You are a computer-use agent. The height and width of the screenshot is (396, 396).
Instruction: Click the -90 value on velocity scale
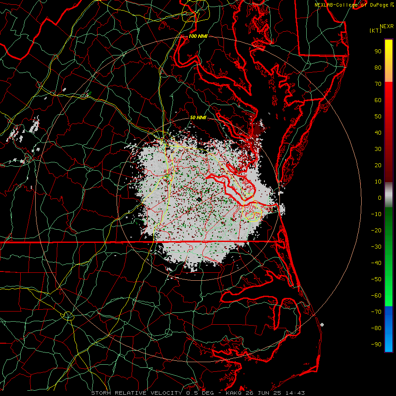pos(376,345)
